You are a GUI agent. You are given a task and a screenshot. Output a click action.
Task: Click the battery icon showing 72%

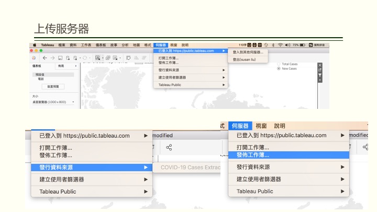pyautogui.click(x=303, y=45)
